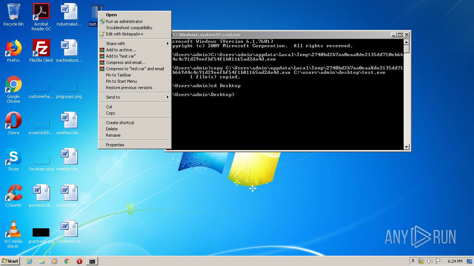
Task: Click Internet Explorer in the taskbar
Action: click(30, 261)
